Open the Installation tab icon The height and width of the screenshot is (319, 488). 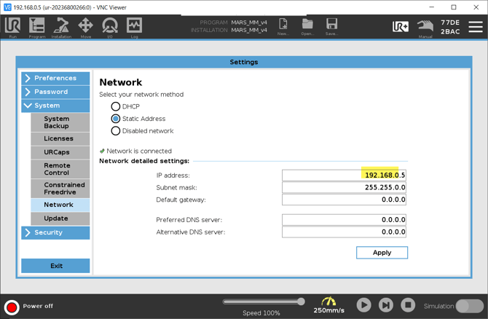(x=61, y=26)
